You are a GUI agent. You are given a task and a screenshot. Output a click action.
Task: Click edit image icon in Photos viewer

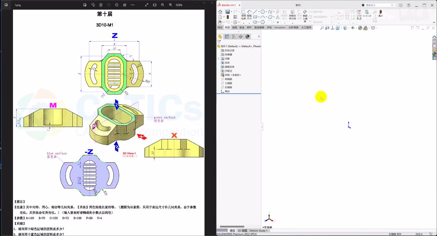tap(85, 5)
